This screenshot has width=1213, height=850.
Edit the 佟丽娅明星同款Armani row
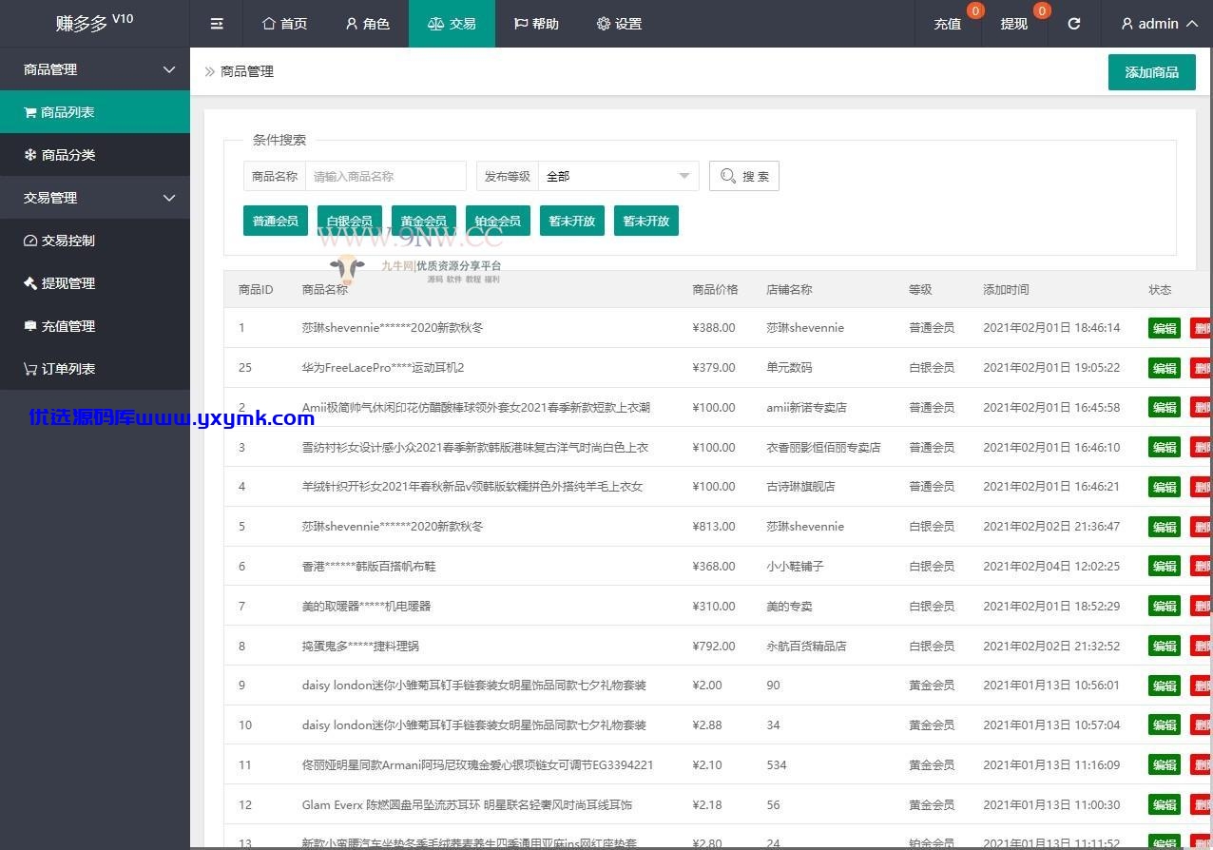pos(1165,764)
